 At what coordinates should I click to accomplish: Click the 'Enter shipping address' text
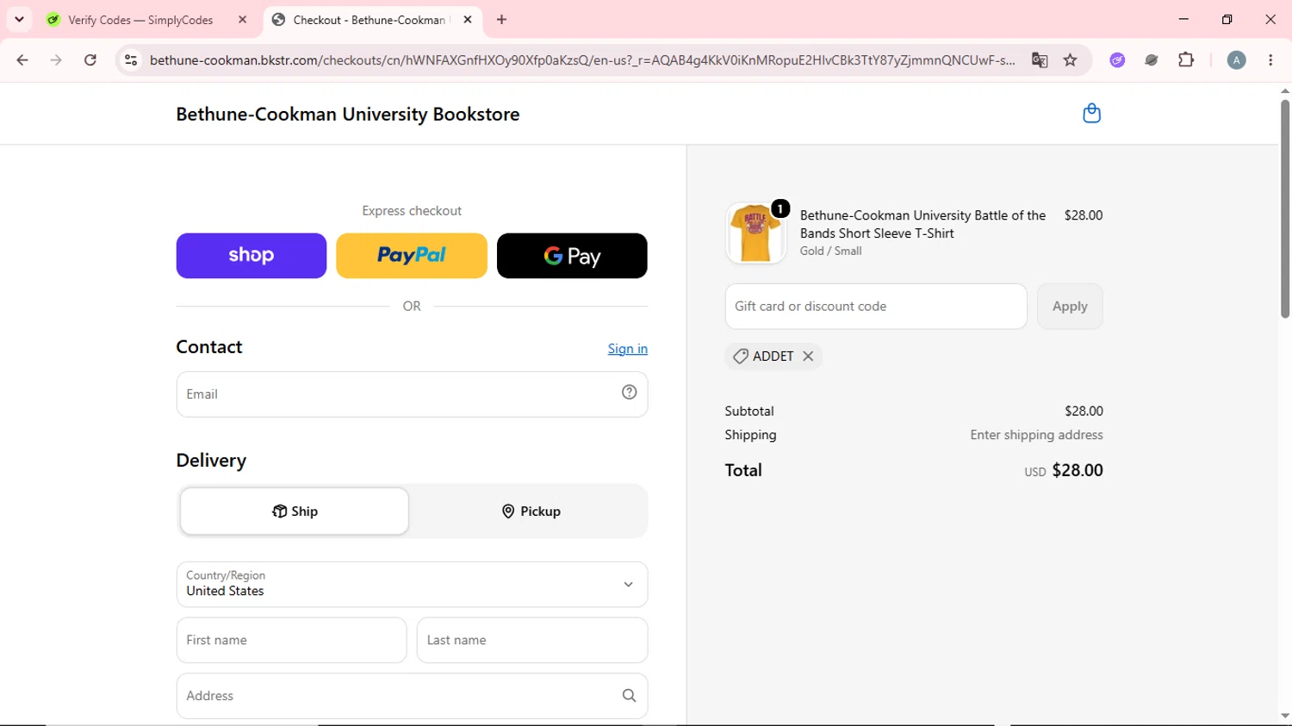1036,435
